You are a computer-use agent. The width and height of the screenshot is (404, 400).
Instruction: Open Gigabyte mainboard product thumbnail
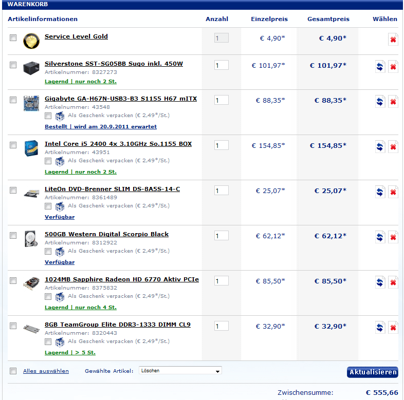31,103
